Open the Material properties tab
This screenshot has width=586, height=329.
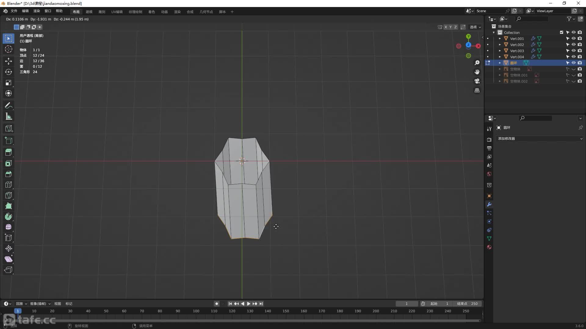(x=489, y=247)
